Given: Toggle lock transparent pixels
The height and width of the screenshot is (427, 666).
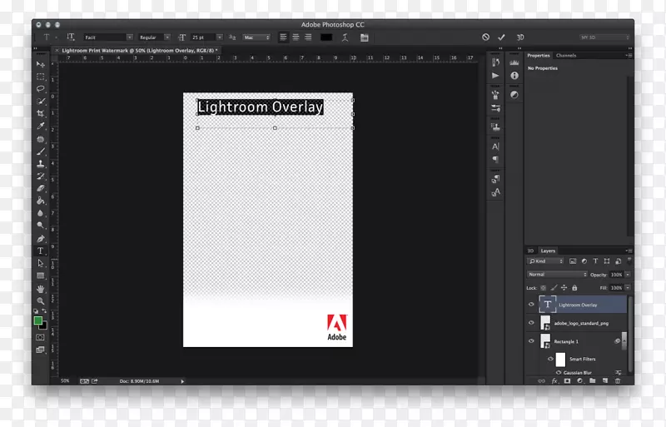Looking at the screenshot, I should [544, 288].
